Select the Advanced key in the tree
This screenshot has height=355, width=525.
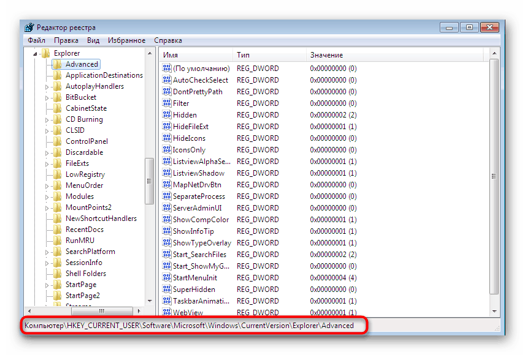tap(82, 64)
